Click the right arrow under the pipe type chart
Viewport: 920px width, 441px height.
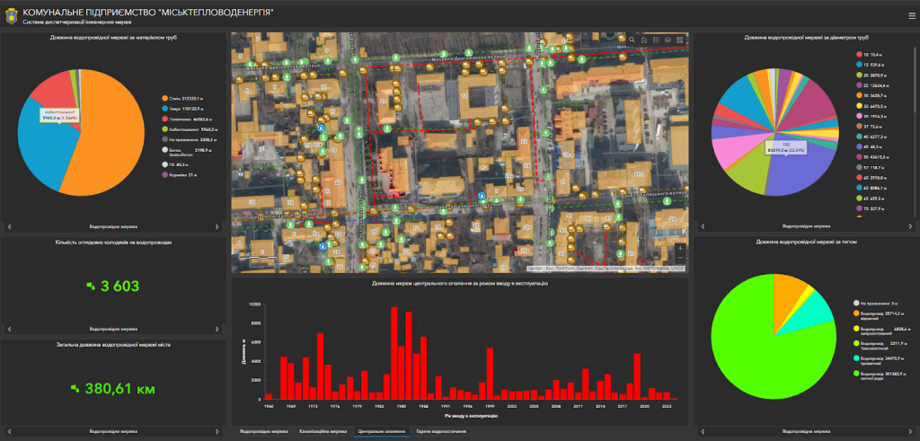coord(912,430)
